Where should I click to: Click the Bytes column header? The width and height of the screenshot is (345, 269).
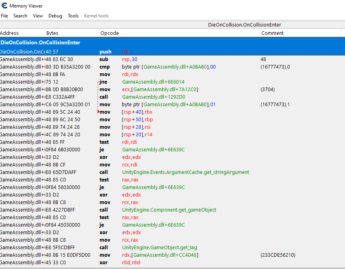(52, 33)
